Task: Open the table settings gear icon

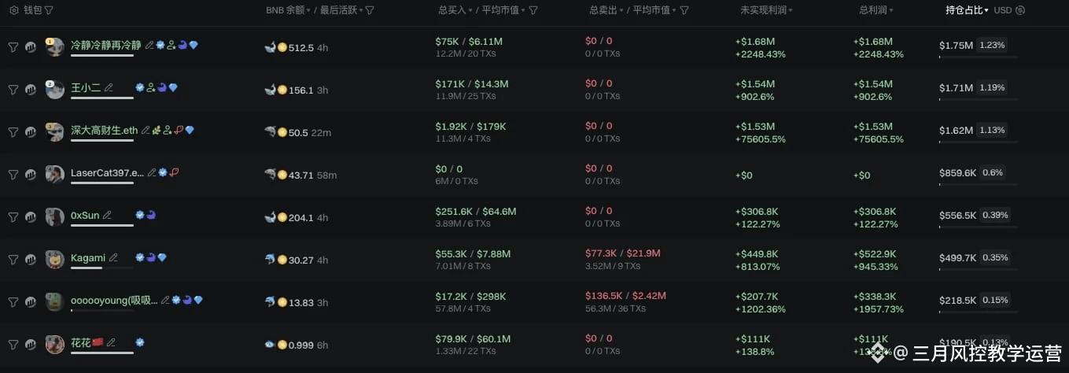Action: tap(13, 10)
